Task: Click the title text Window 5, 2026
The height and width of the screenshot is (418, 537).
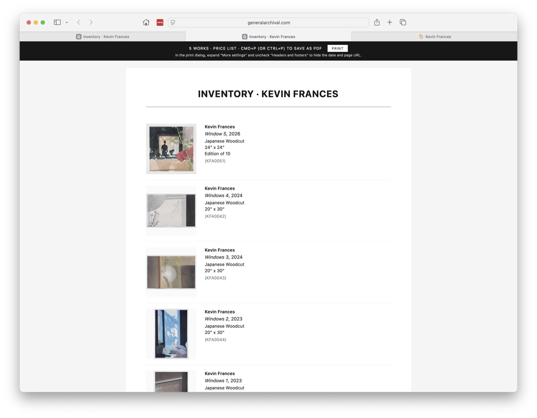Action: pyautogui.click(x=222, y=134)
